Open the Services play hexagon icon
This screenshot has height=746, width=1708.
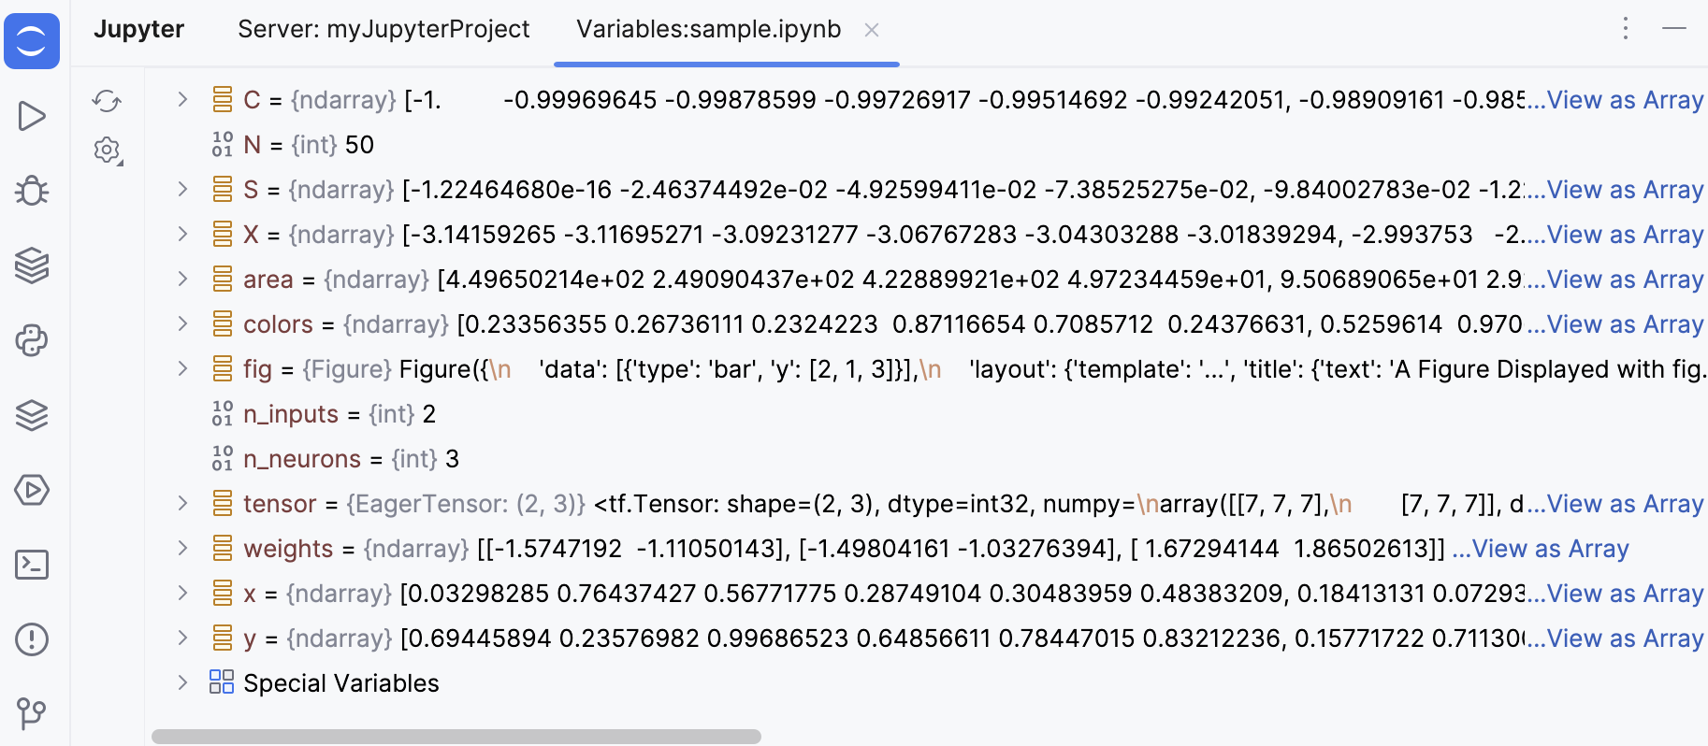click(32, 490)
